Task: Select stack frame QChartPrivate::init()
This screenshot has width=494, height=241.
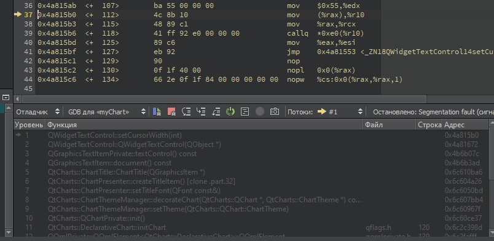Action: click(251, 218)
